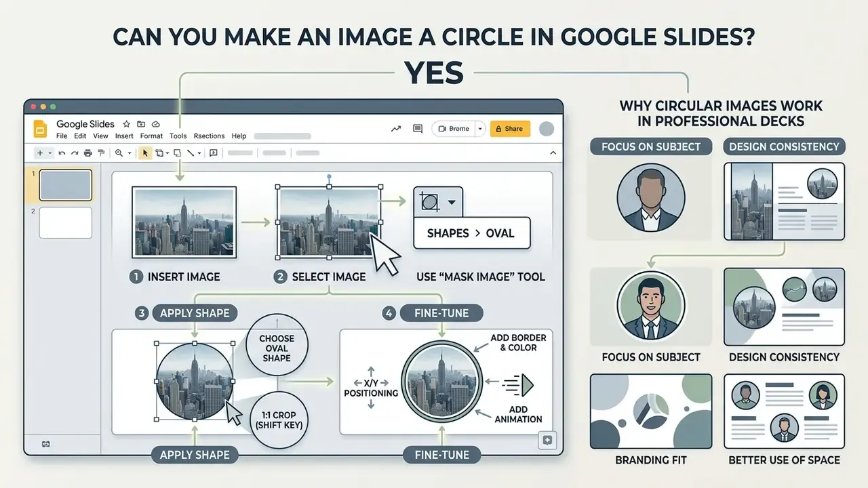The height and width of the screenshot is (488, 868).
Task: Open the comment history icon
Action: tap(418, 129)
